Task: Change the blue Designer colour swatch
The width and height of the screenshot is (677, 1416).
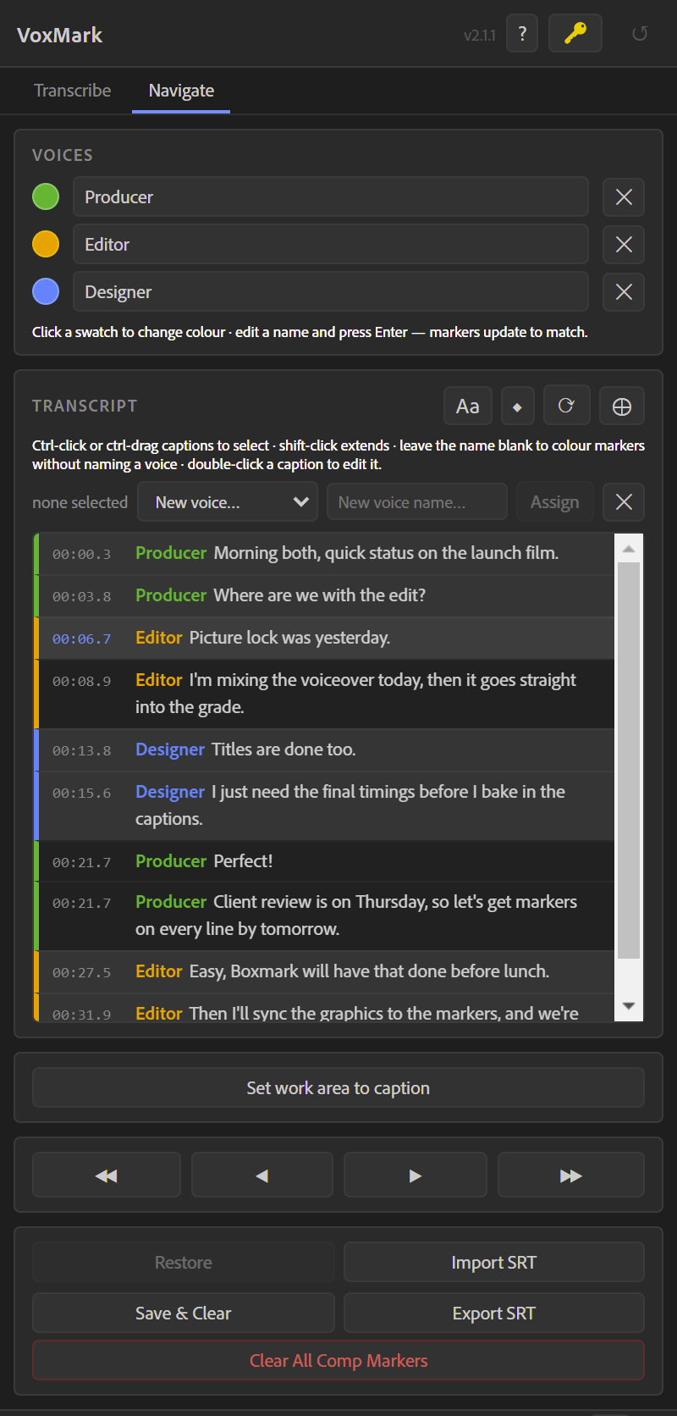Action: [46, 291]
